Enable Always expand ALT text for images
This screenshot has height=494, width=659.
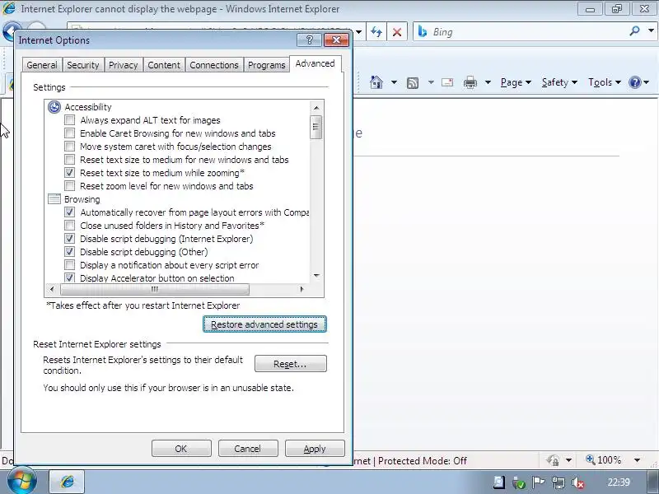tap(70, 120)
